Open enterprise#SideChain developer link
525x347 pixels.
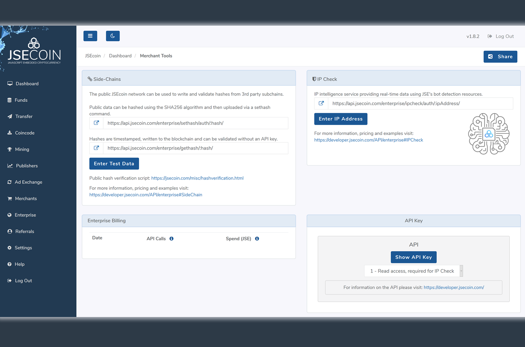click(x=146, y=195)
